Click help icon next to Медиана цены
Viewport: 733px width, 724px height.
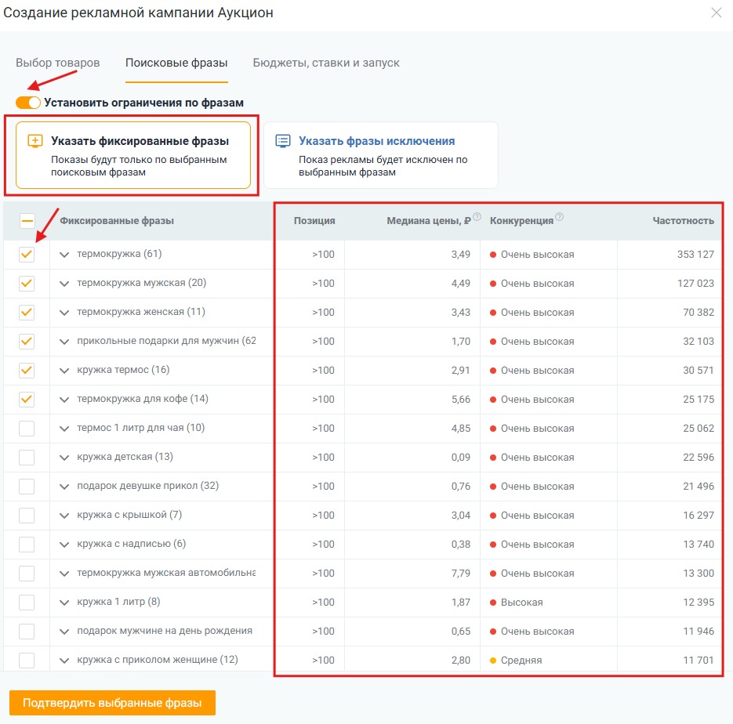[477, 217]
